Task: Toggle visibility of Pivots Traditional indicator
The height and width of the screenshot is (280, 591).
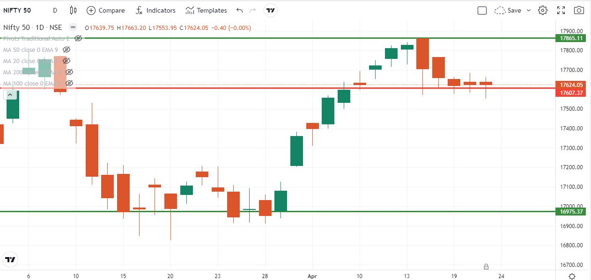Action: point(78,38)
